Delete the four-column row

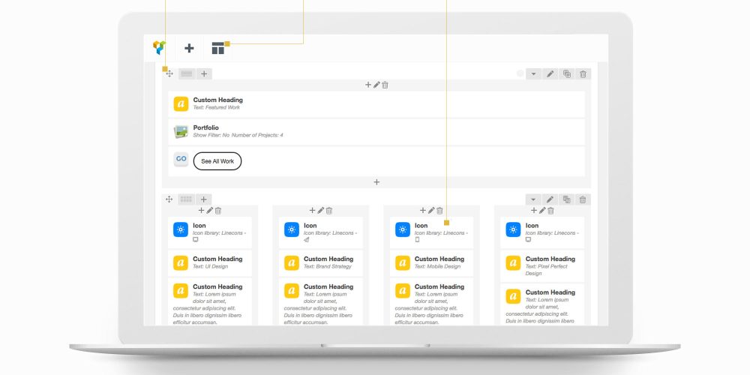point(583,199)
